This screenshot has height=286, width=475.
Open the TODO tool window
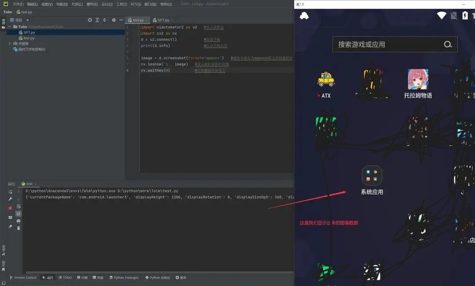(x=65, y=278)
